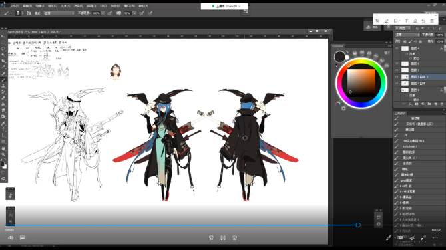Toggle airbrush mode in options bar
Image resolution: width=446 pixels, height=250 pixels.
pos(141,13)
